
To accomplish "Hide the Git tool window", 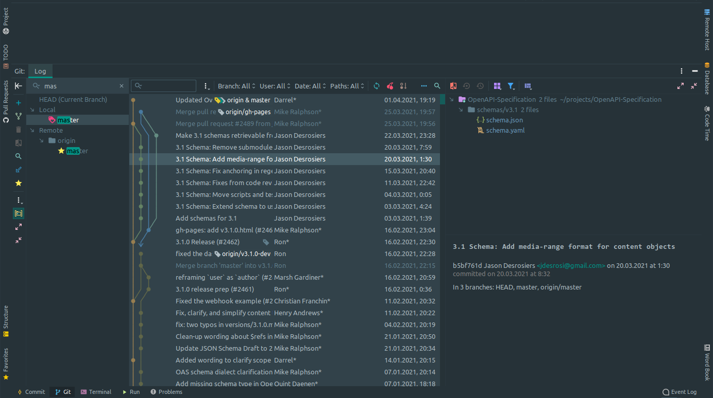I will (x=695, y=71).
